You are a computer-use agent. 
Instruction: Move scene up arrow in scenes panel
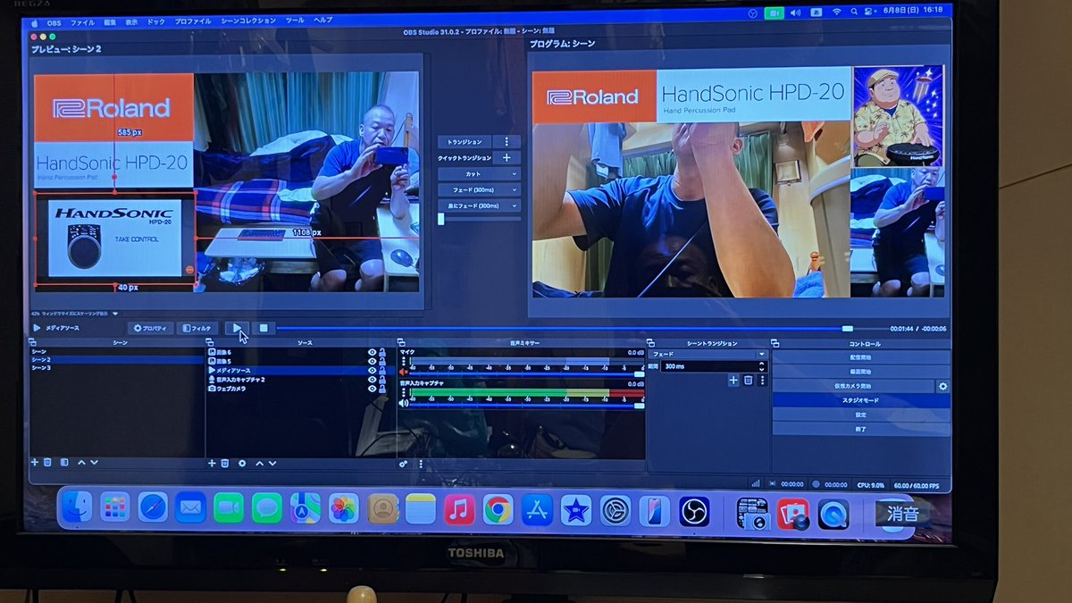[81, 463]
